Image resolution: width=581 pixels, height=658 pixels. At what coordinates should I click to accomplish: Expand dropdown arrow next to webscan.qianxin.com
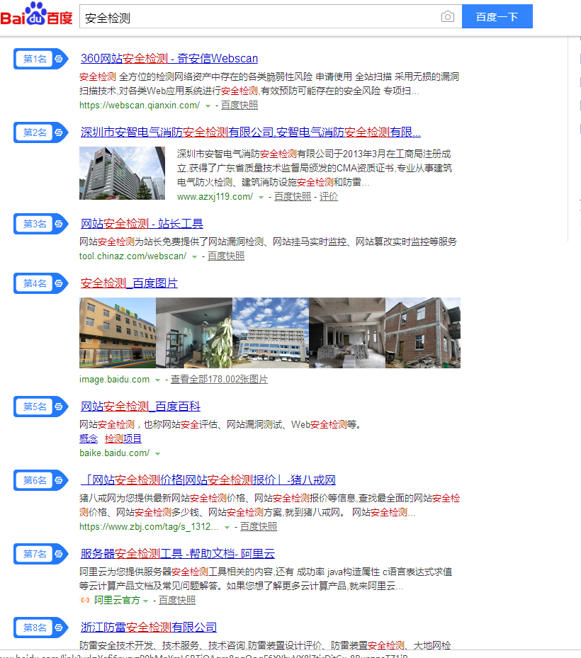208,106
